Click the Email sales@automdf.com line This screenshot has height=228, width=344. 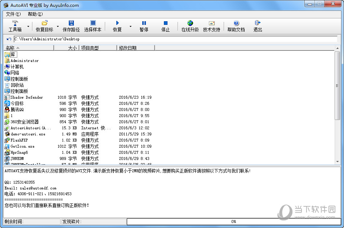(31, 188)
